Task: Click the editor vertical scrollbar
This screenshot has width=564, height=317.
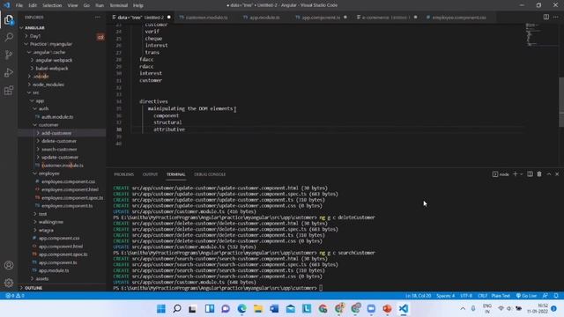Action: tap(561, 102)
